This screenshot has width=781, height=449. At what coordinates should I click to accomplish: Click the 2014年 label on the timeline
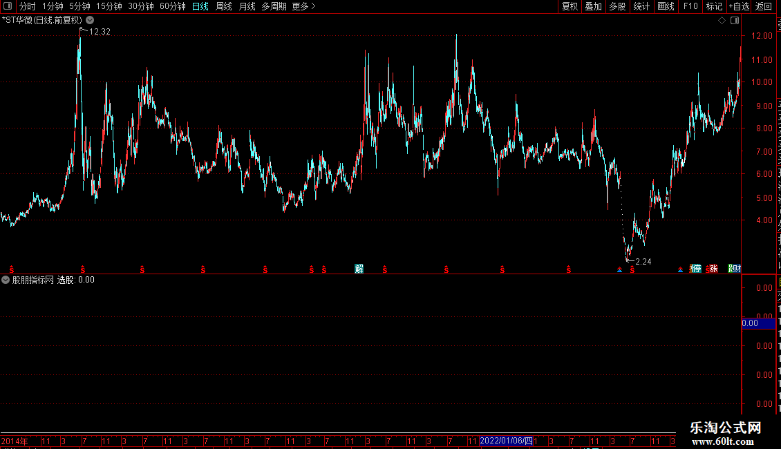point(15,441)
